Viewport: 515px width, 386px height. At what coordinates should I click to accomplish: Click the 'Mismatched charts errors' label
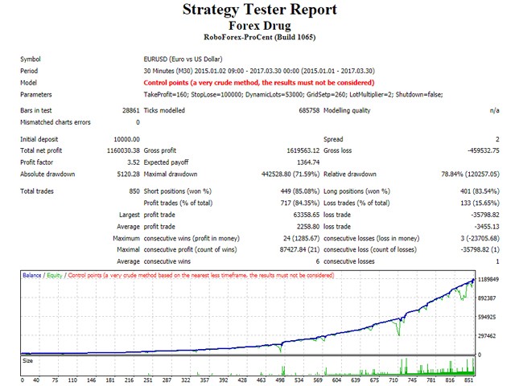pyautogui.click(x=56, y=122)
